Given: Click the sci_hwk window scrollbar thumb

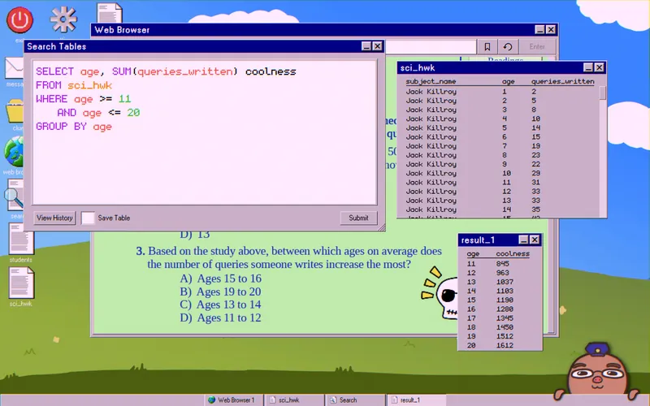Looking at the screenshot, I should click(603, 93).
